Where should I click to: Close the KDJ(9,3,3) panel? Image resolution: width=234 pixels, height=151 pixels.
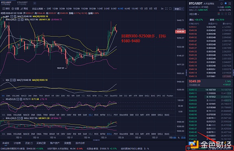pyautogui.click(x=21, y=99)
